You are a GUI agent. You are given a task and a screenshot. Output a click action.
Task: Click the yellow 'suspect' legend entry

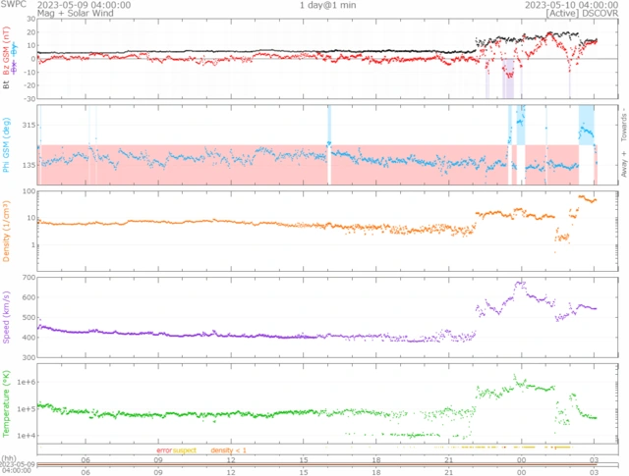point(185,450)
